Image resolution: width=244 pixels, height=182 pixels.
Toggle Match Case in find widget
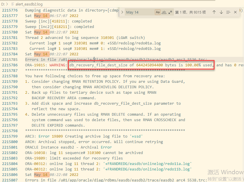(x=158, y=12)
